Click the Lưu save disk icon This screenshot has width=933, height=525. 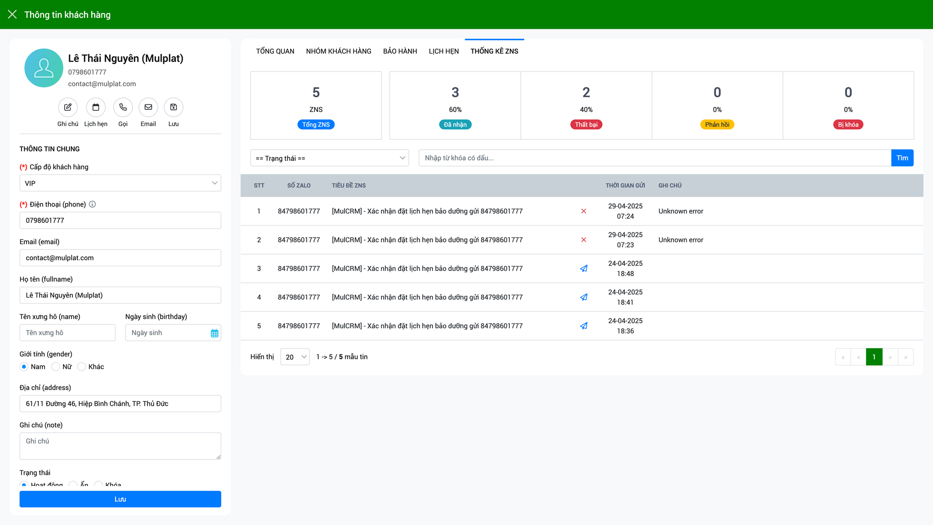tap(173, 107)
